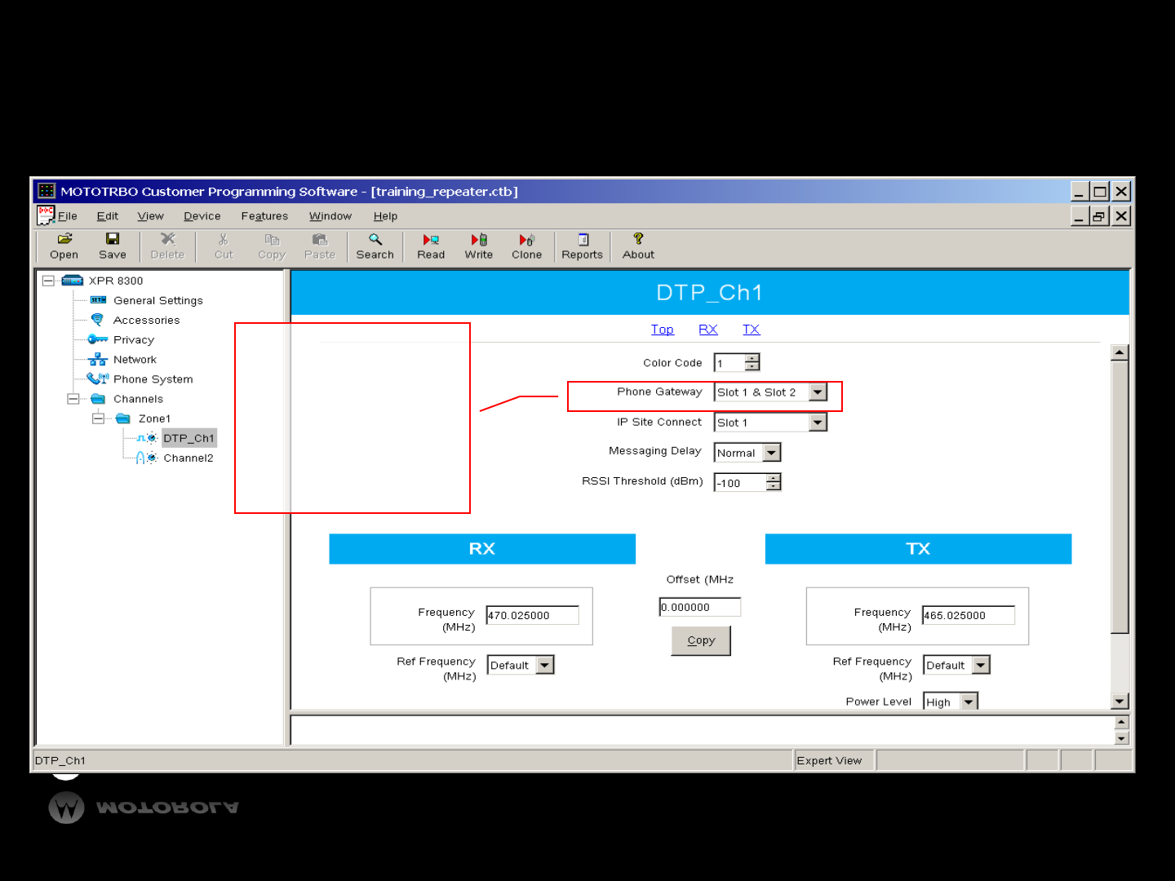The height and width of the screenshot is (881, 1175).
Task: Select Channels folder in tree
Action: pyautogui.click(x=139, y=399)
